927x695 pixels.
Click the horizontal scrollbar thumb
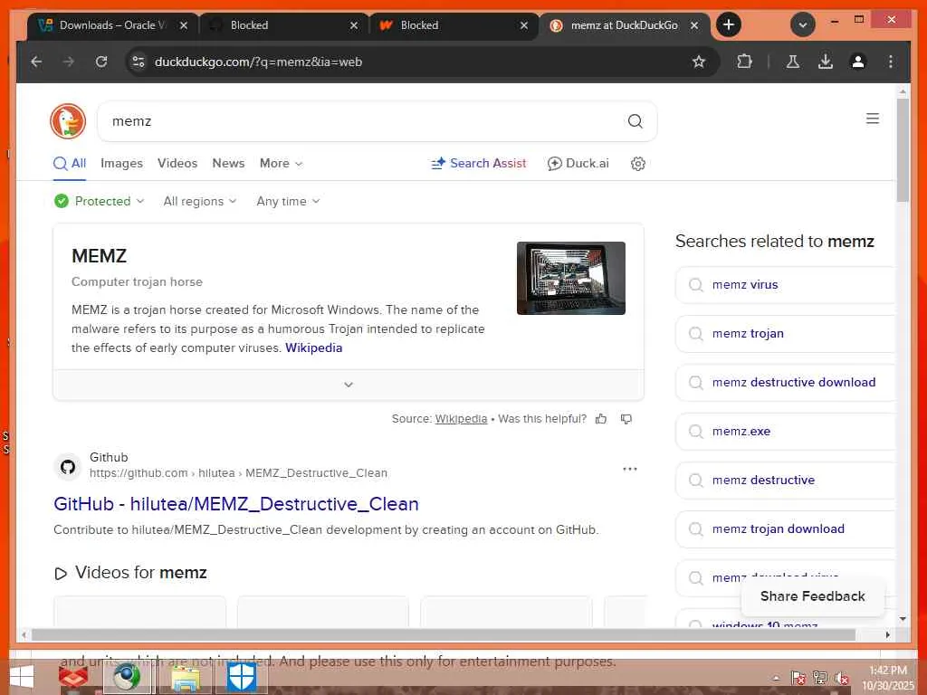(x=444, y=634)
